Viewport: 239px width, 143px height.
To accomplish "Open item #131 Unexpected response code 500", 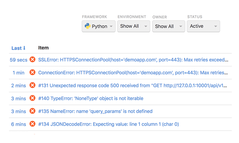I will (x=133, y=85).
